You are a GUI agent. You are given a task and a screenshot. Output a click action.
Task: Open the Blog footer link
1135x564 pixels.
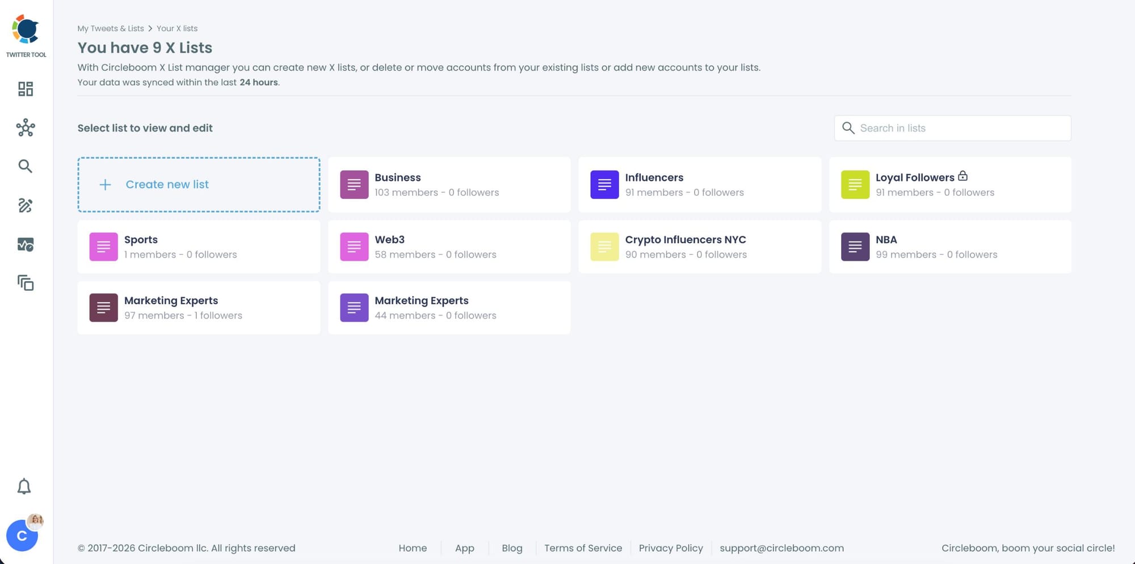click(512, 548)
